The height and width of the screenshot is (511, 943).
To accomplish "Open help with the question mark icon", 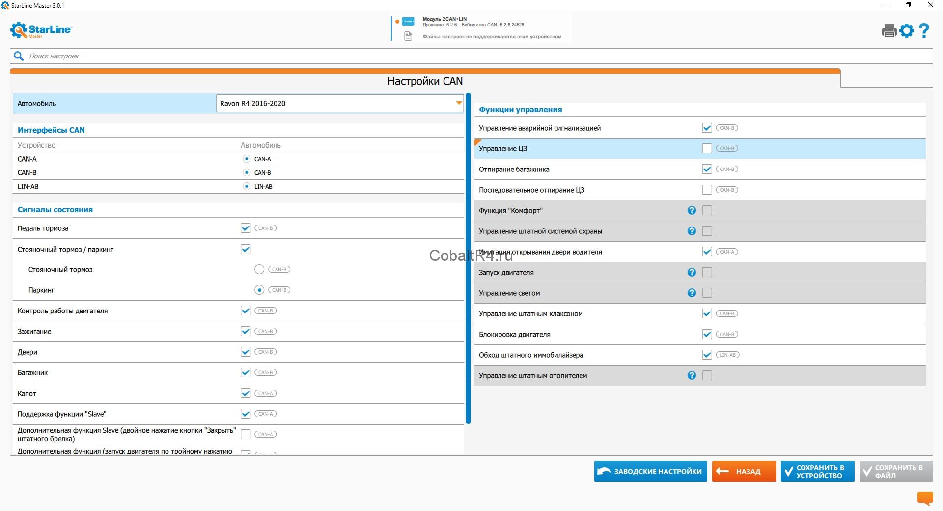I will coord(924,31).
